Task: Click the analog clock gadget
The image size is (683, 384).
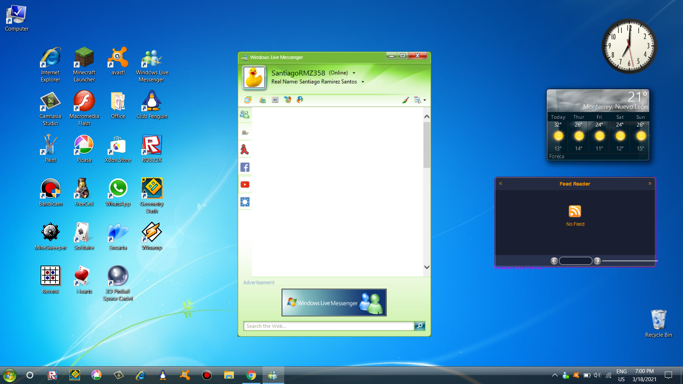Action: pos(629,46)
